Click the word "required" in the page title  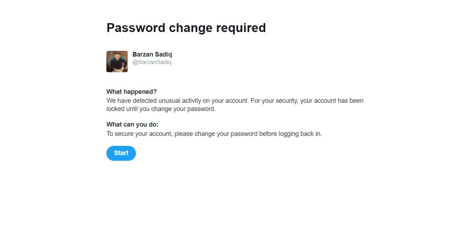pyautogui.click(x=241, y=28)
